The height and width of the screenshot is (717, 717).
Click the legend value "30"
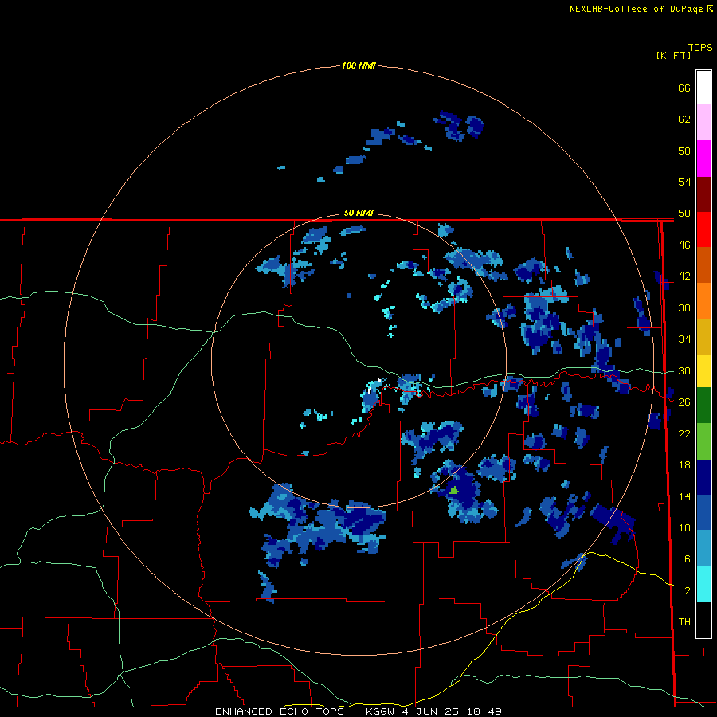coord(684,370)
